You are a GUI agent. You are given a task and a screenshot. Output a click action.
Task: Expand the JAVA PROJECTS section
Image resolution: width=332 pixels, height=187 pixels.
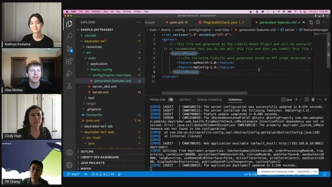[110, 163]
